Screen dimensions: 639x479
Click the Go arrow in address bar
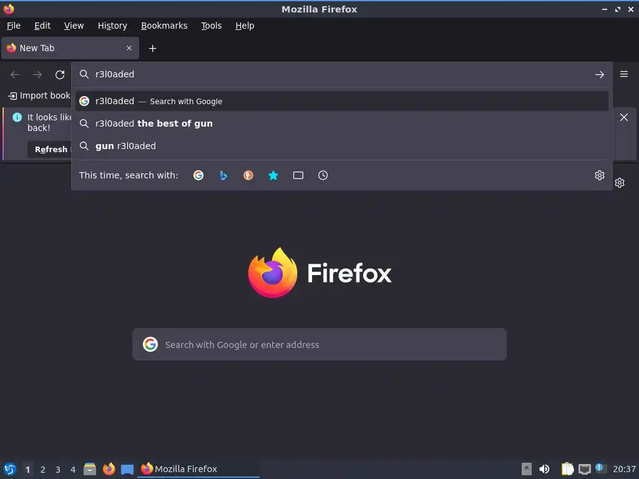pos(599,75)
